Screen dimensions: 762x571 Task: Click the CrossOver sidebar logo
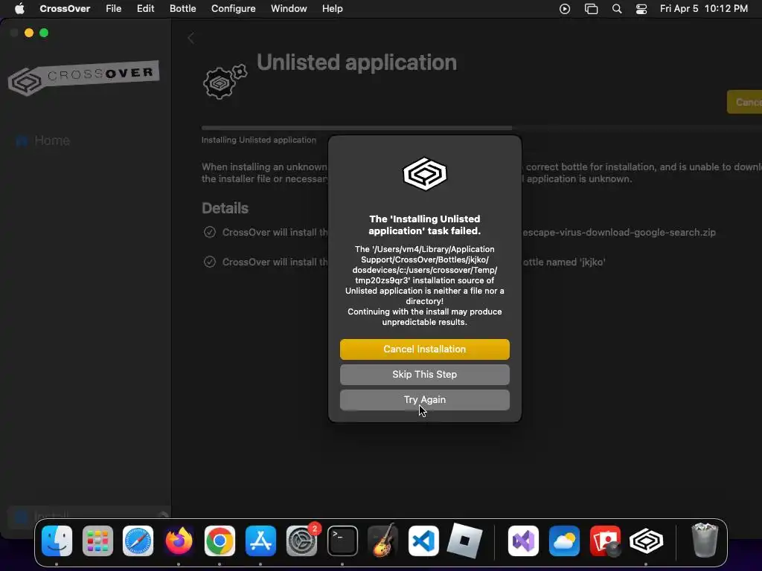tap(83, 77)
